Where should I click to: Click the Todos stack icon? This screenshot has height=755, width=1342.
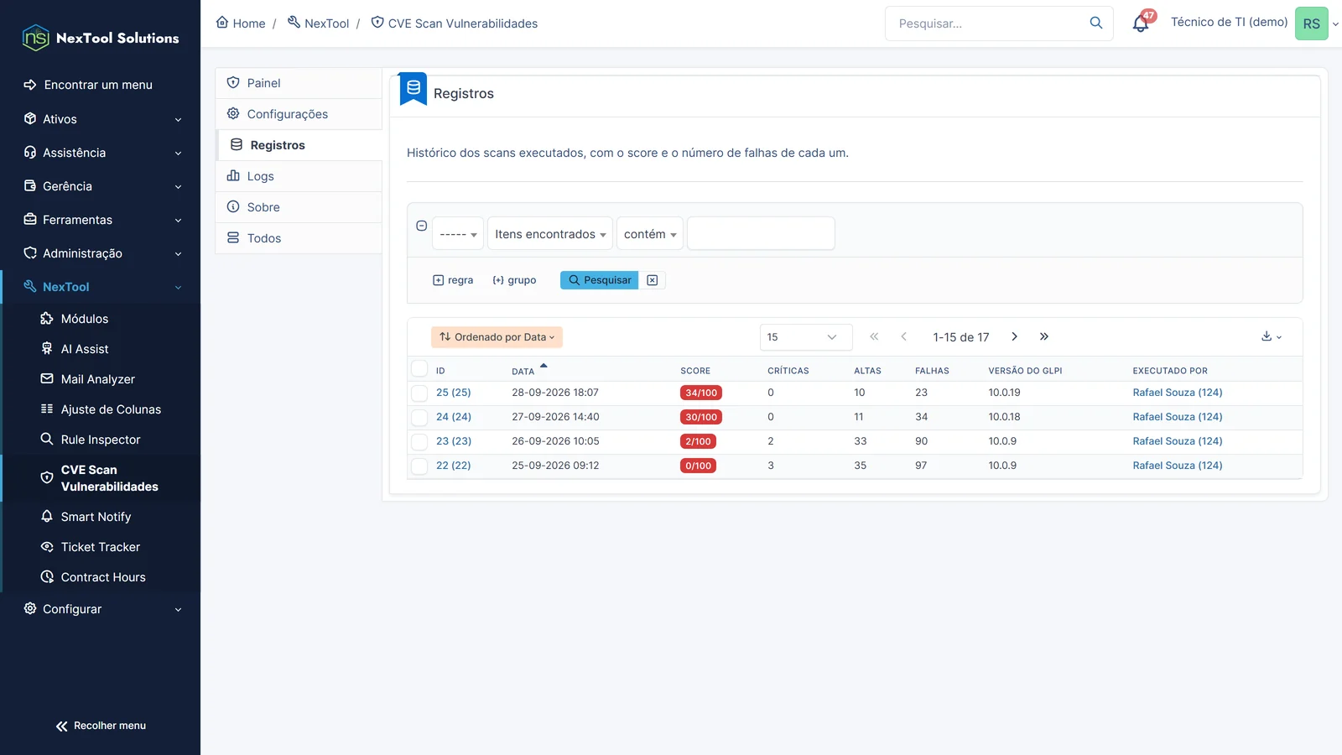pos(233,238)
